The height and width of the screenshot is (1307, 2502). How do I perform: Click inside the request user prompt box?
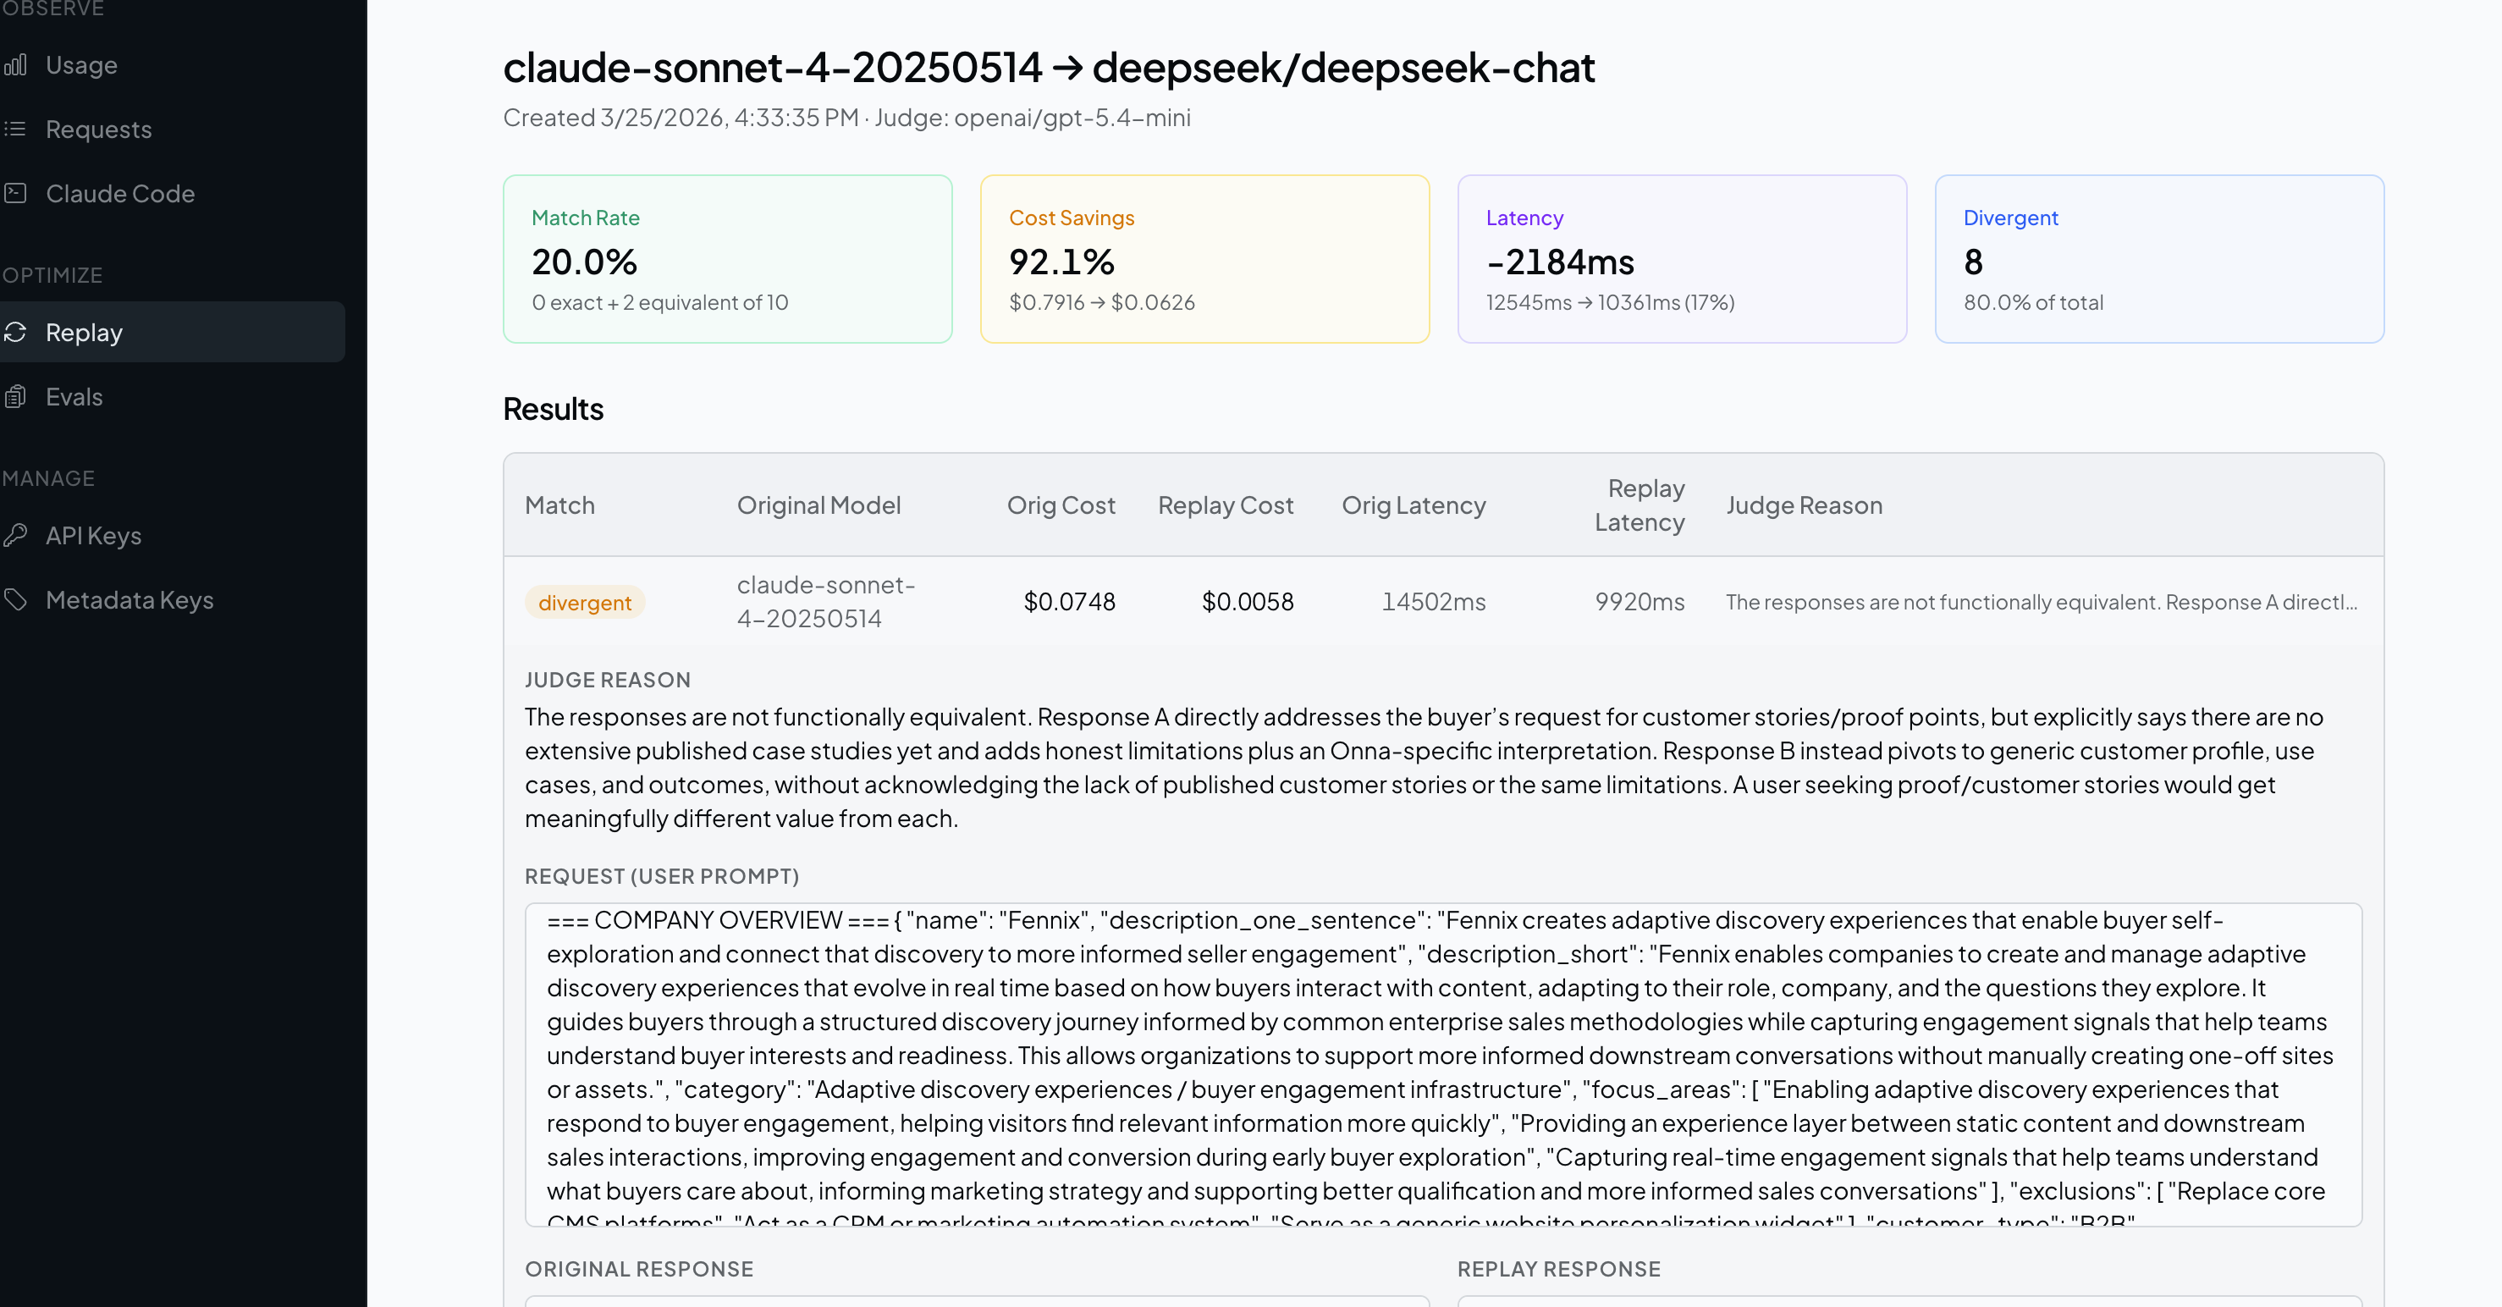[x=1442, y=1063]
